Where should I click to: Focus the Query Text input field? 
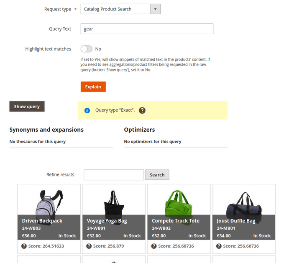tap(147, 29)
